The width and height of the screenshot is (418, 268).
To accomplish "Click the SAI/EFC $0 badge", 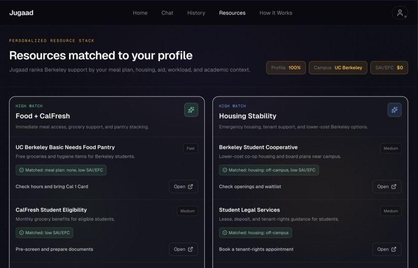I will (x=389, y=68).
